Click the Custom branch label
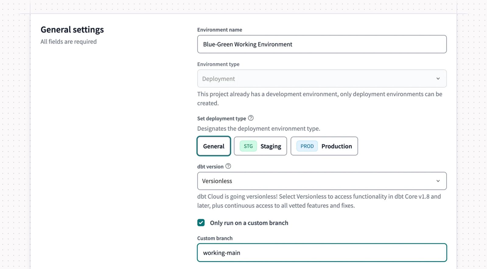 pos(215,238)
